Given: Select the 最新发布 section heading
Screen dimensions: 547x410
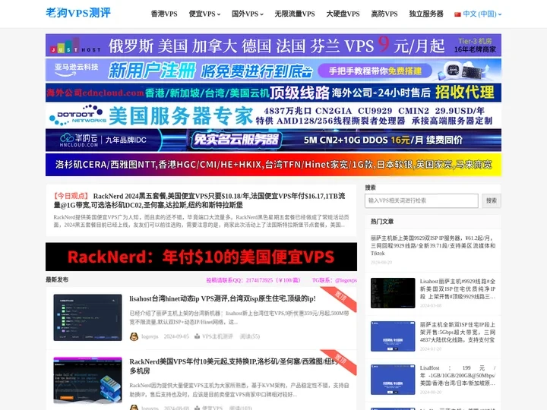Looking at the screenshot, I should click(57, 279).
